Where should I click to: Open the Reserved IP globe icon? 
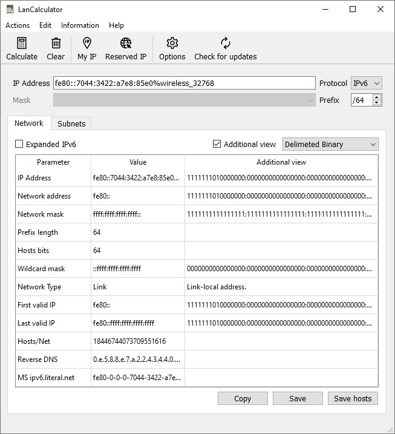click(126, 43)
